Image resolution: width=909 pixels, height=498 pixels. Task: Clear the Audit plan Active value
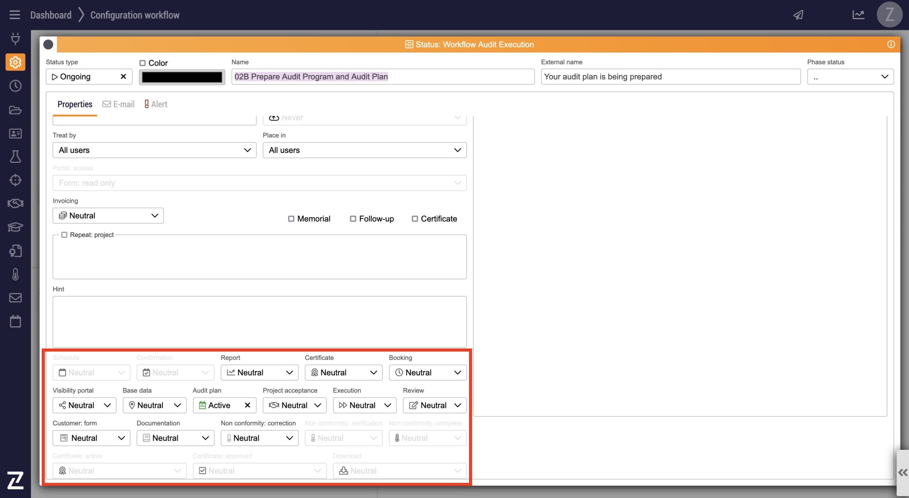click(x=247, y=405)
